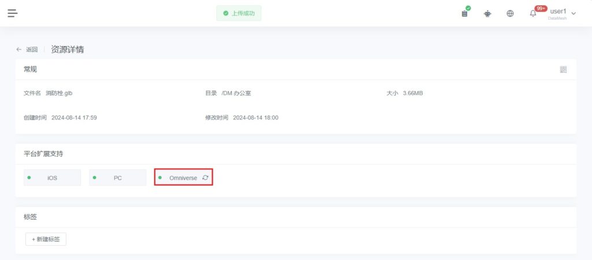Click the 99+ notification badge
This screenshot has height=260, width=592.
541,8
